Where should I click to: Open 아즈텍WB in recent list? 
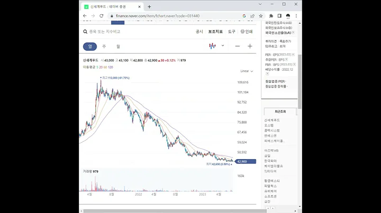click(x=271, y=151)
